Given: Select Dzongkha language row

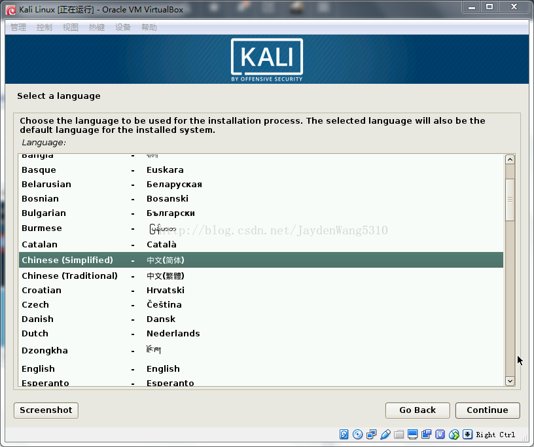Looking at the screenshot, I should (x=261, y=350).
